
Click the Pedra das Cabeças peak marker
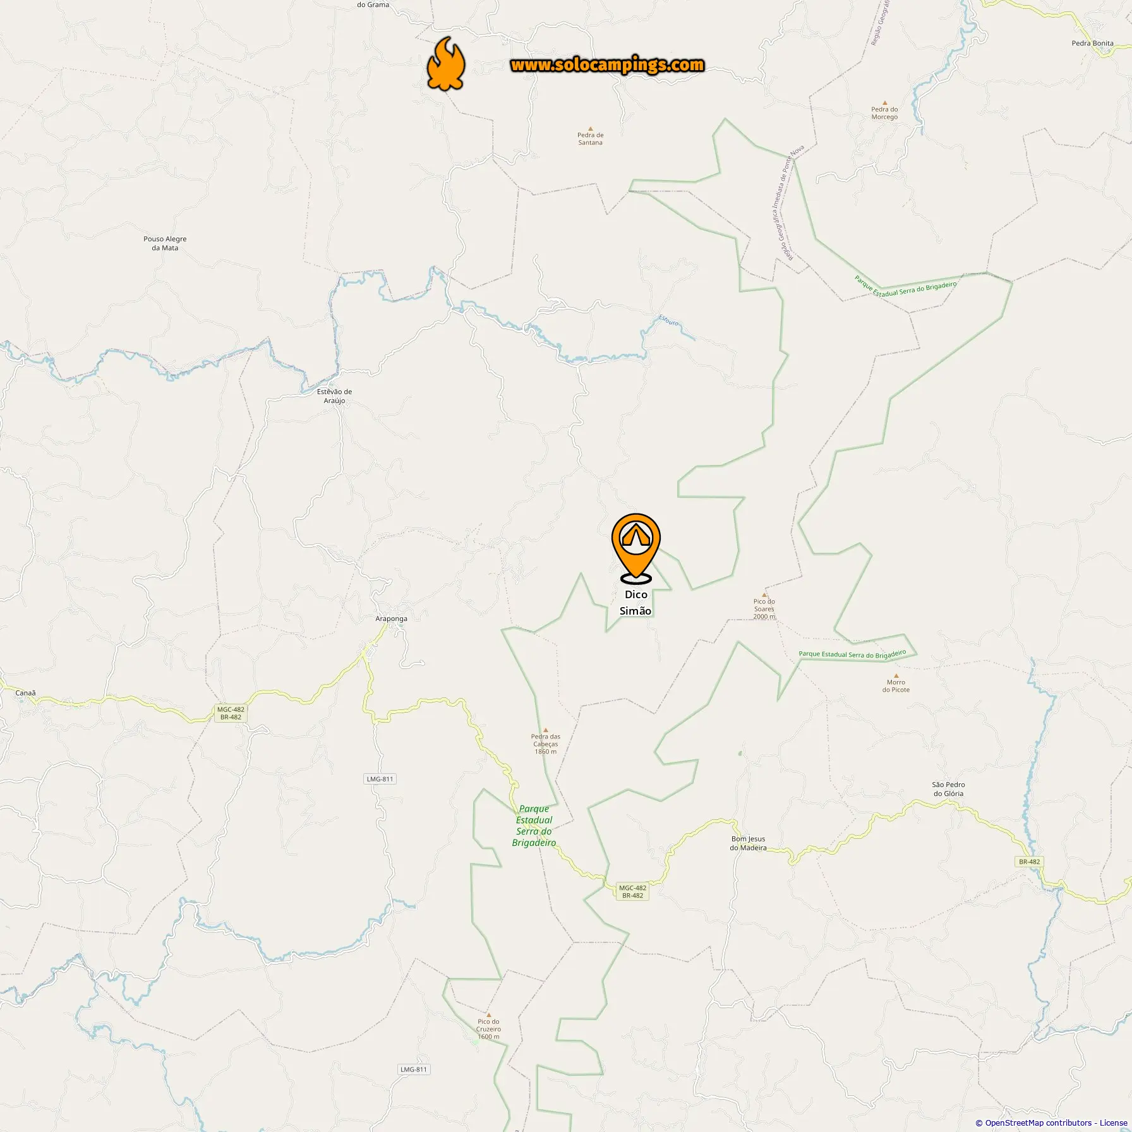[x=546, y=730]
